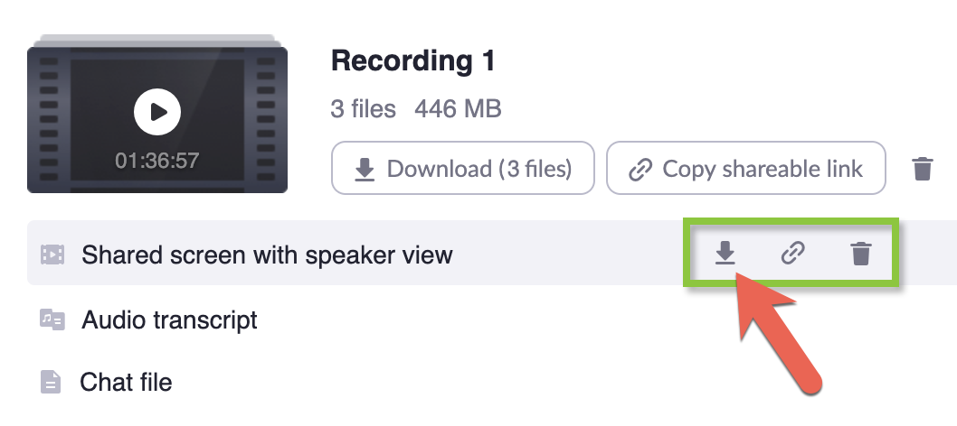Image resolution: width=957 pixels, height=426 pixels.
Task: Open the Chat file entry
Action: tap(126, 383)
